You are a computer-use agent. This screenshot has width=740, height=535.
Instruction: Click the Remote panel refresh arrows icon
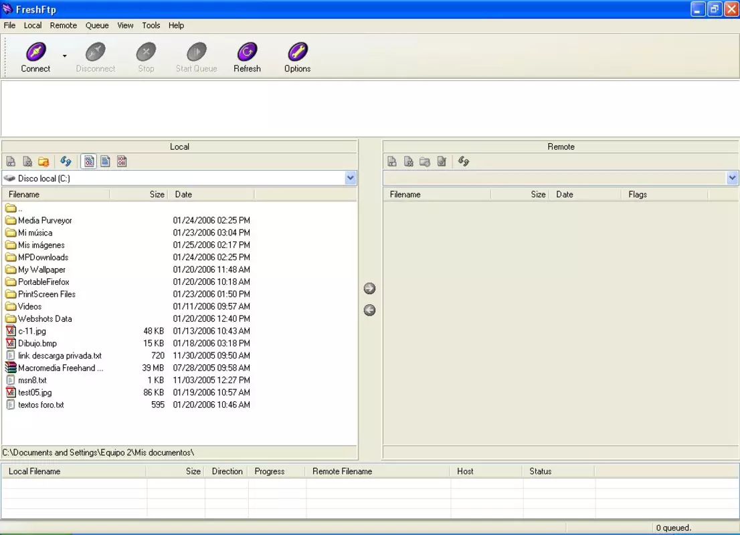[x=464, y=162]
